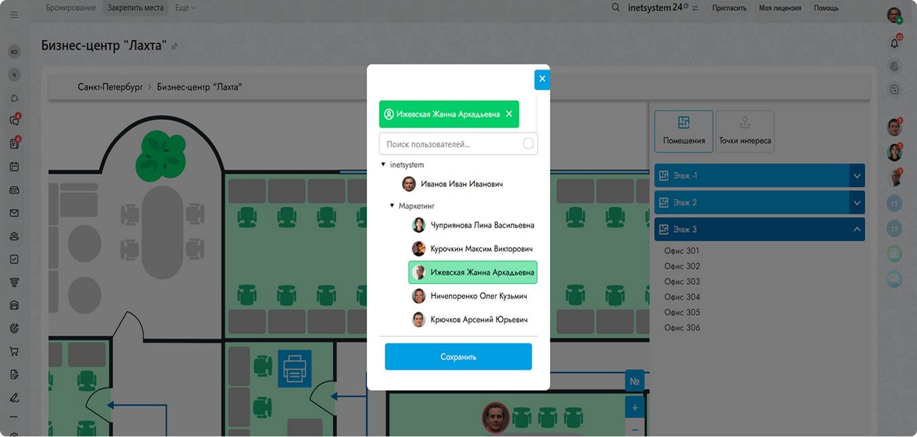Click the user search input field
The width and height of the screenshot is (917, 437).
pyautogui.click(x=458, y=144)
